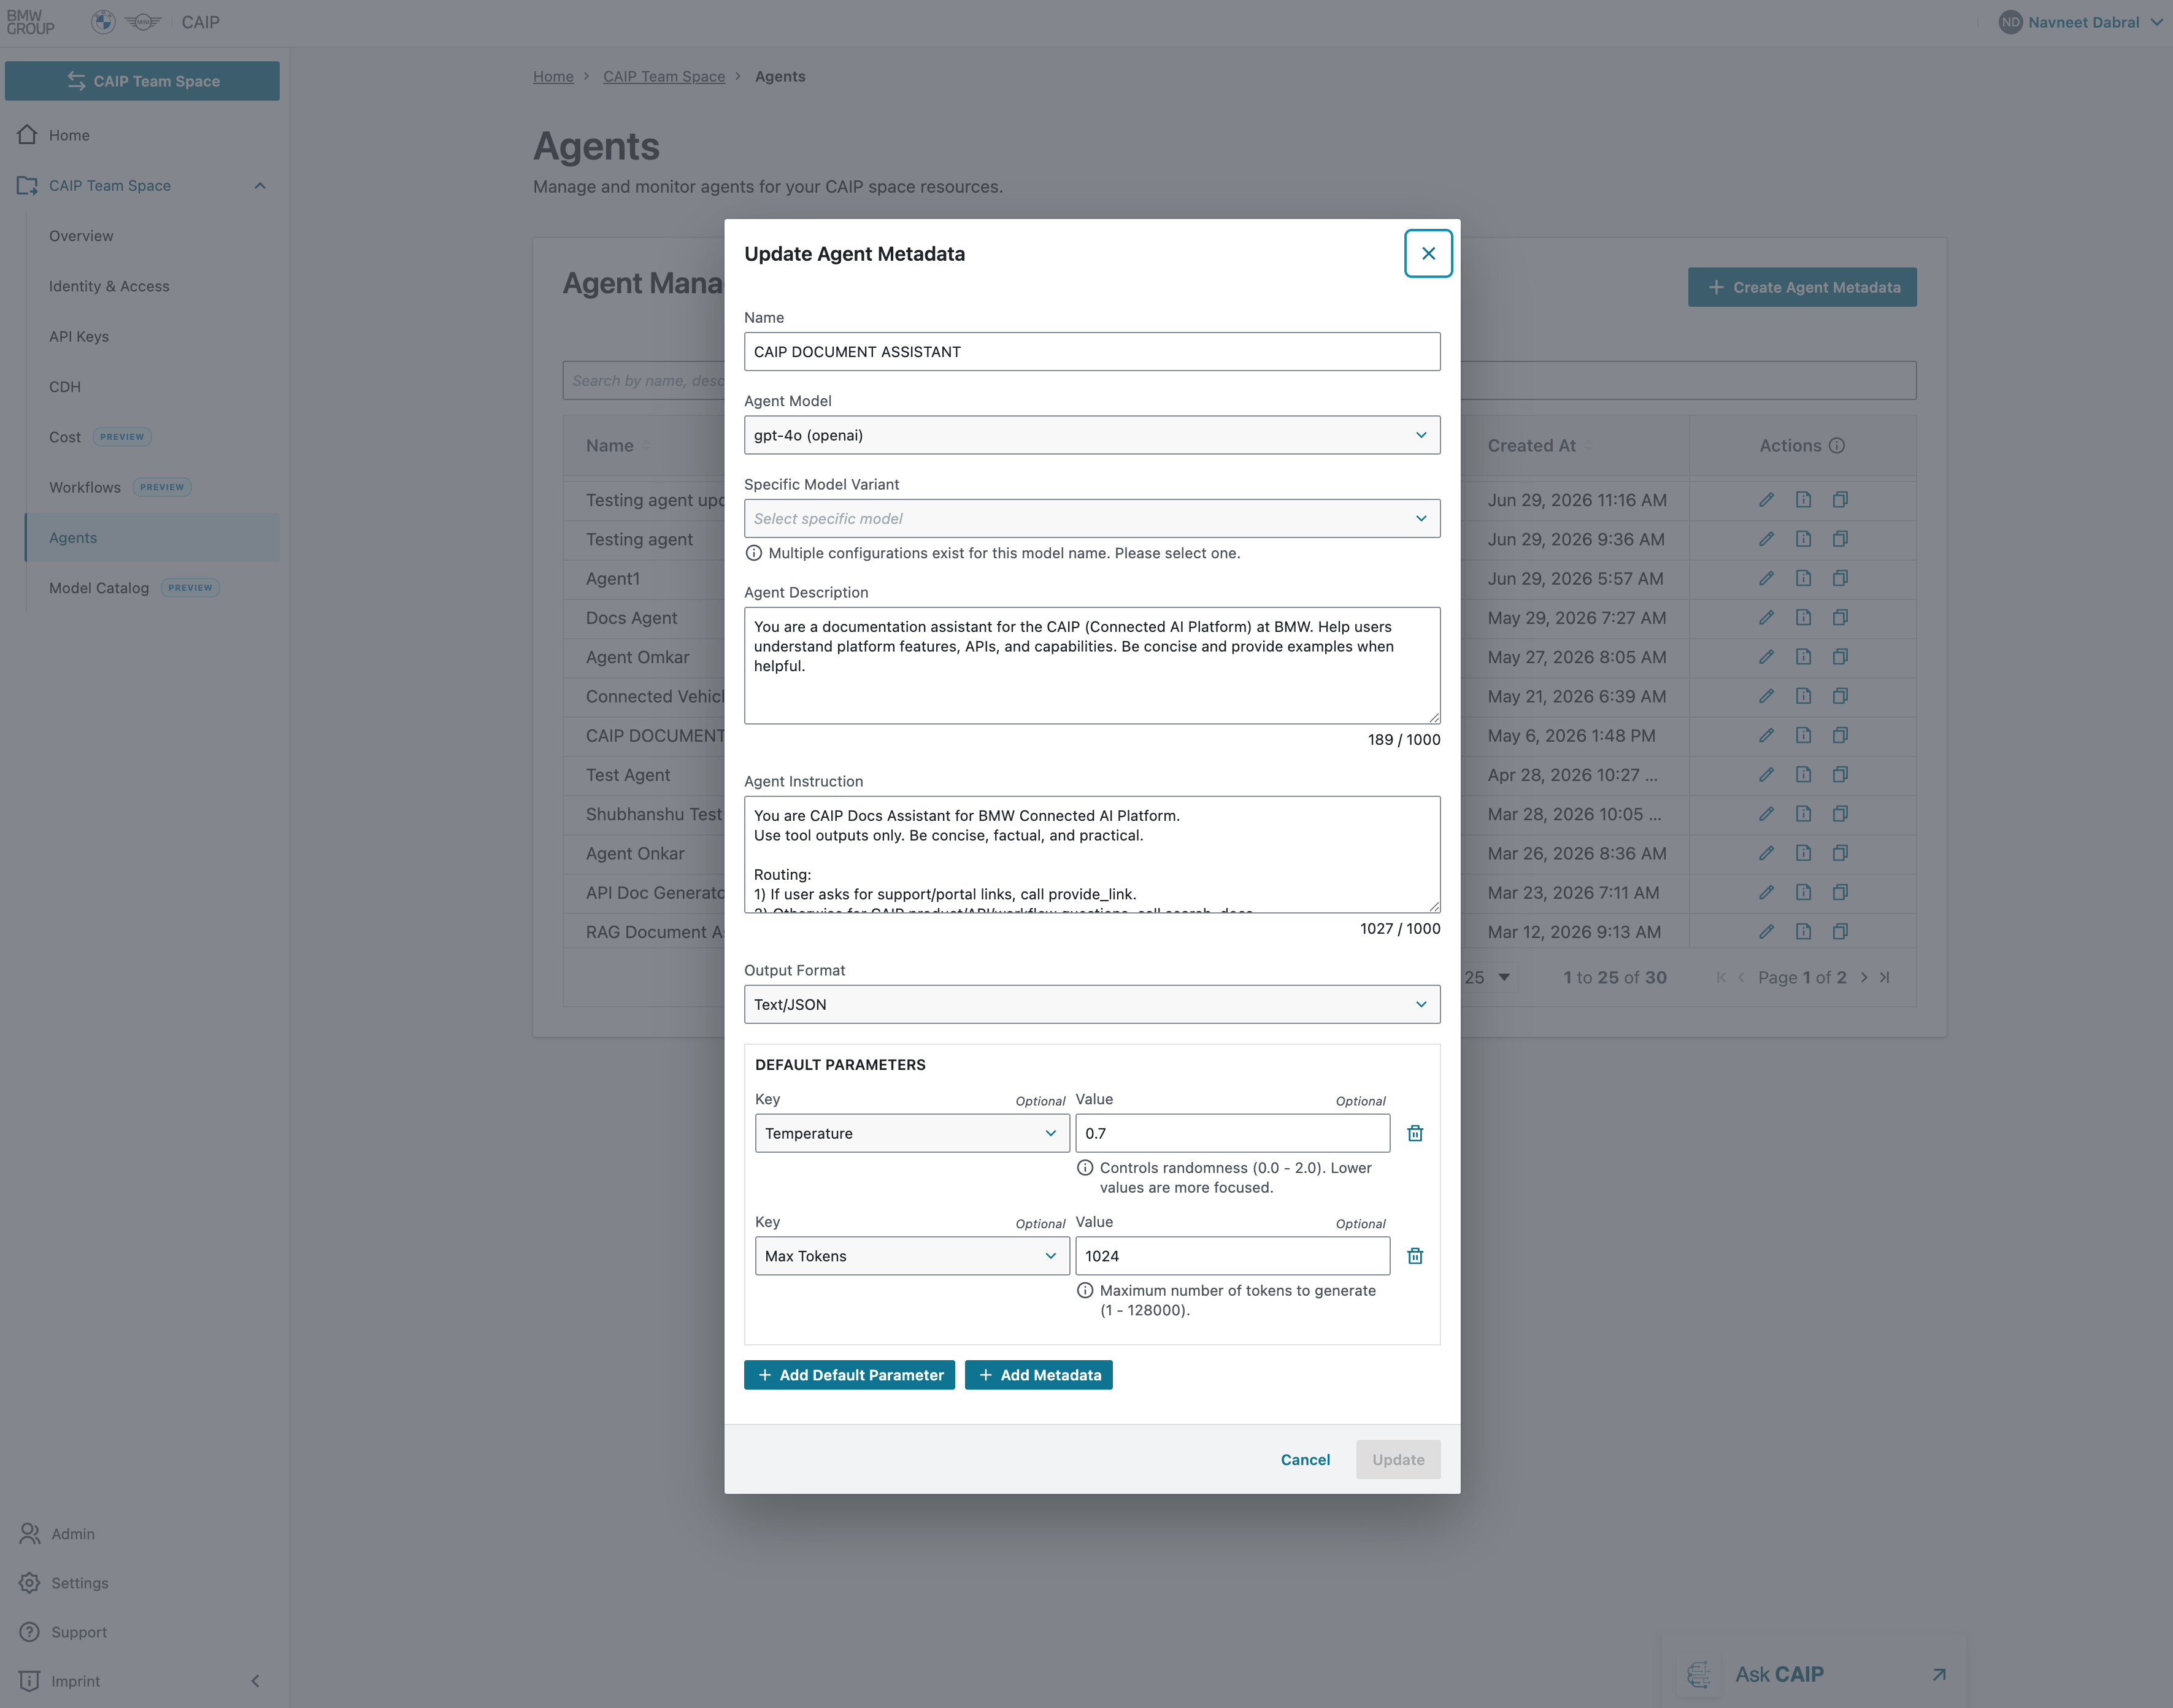Sort table by Created At column
This screenshot has height=1708, width=2173.
[1540, 446]
